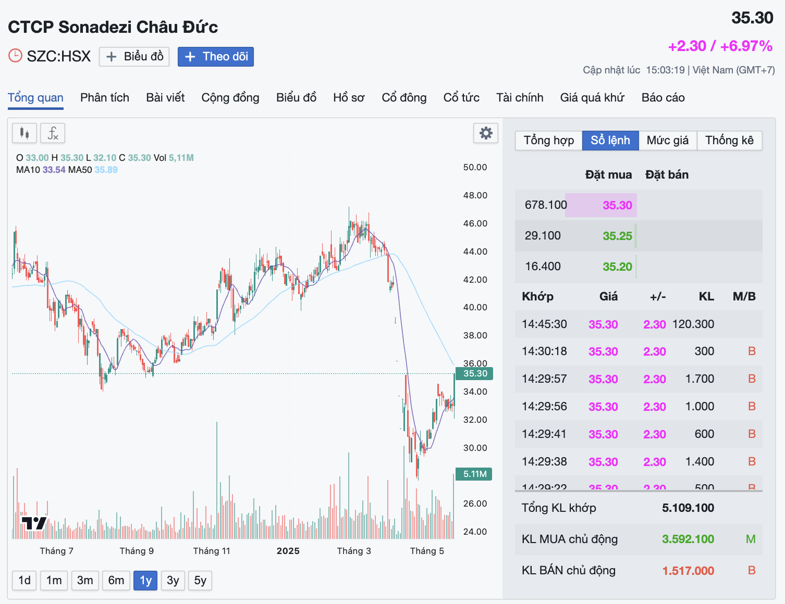This screenshot has height=604, width=785.
Task: Click the MA10 33.54 legend value
Action: (54, 170)
